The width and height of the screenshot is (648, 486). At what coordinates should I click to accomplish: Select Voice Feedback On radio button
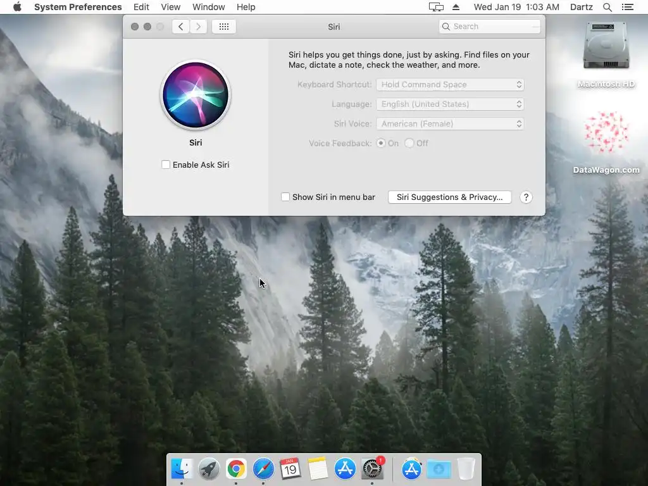[x=381, y=143]
